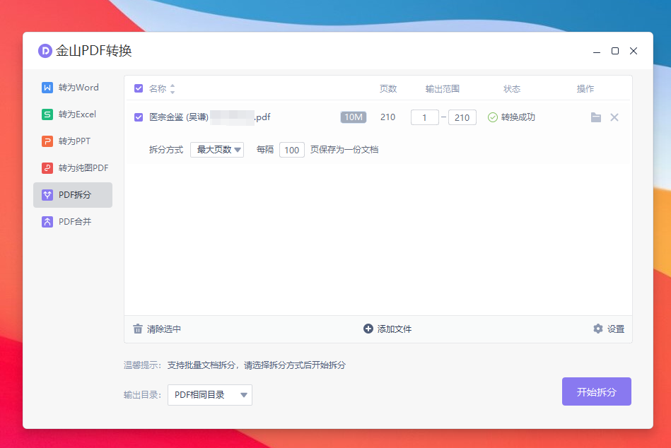Screen dimensions: 671x448
Task: Click the 输出目录 label
Action: (142, 395)
